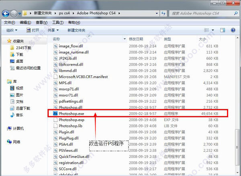
Task: Open the 查看(V) menu
Action: point(41,23)
